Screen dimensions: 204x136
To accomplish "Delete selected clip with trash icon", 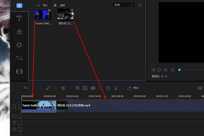I will click(x=63, y=88).
